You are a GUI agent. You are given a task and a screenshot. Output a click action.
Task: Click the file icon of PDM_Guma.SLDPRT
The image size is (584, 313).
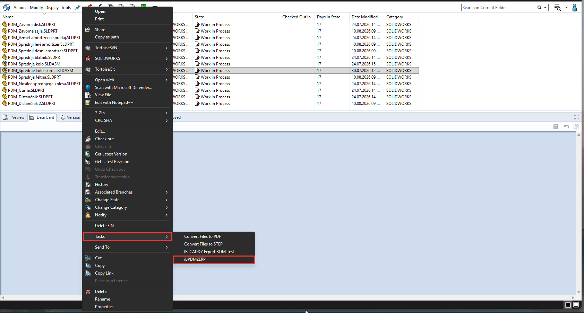pos(5,90)
